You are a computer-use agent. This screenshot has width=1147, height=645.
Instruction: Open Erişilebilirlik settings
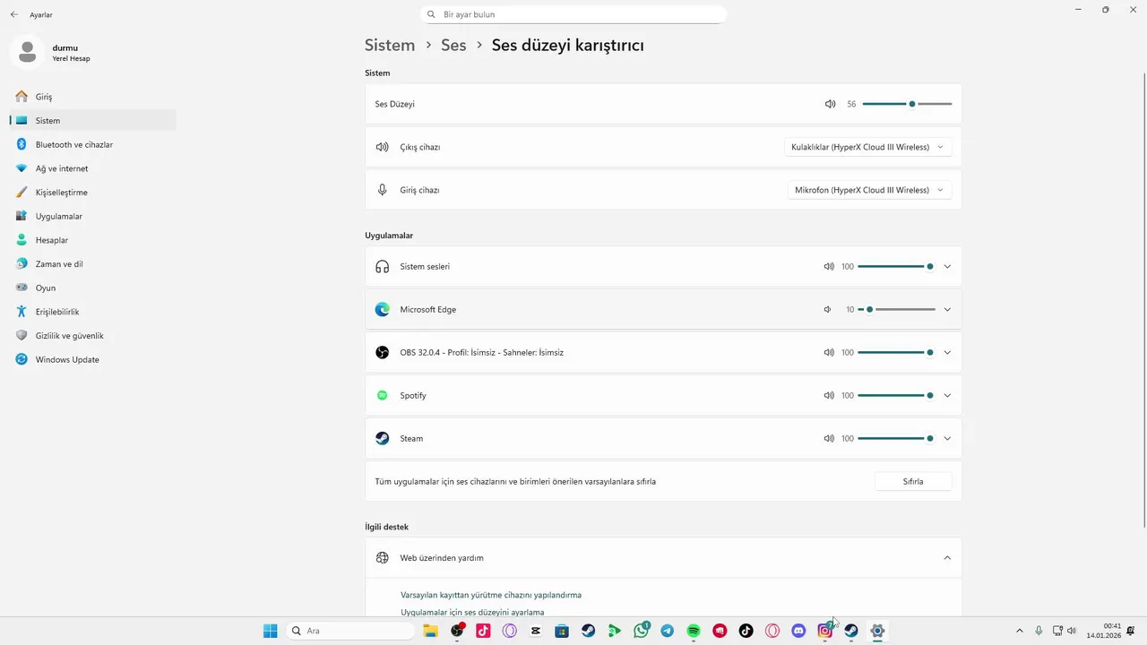pyautogui.click(x=93, y=312)
